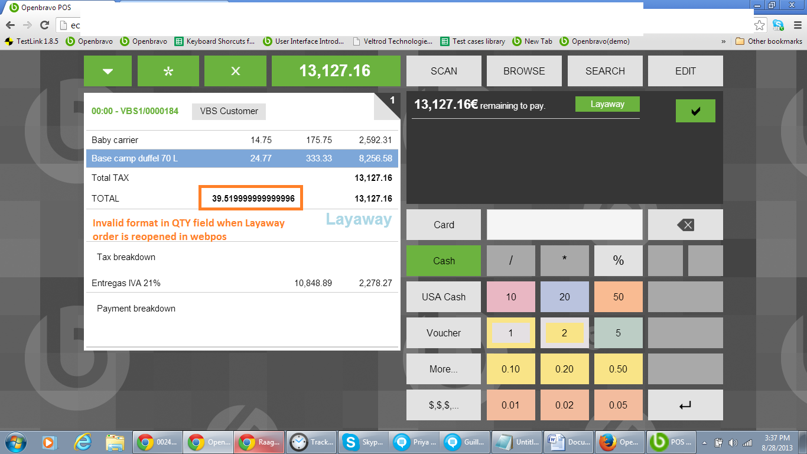
Task: Launch Internet Explorer from the taskbar
Action: 83,442
